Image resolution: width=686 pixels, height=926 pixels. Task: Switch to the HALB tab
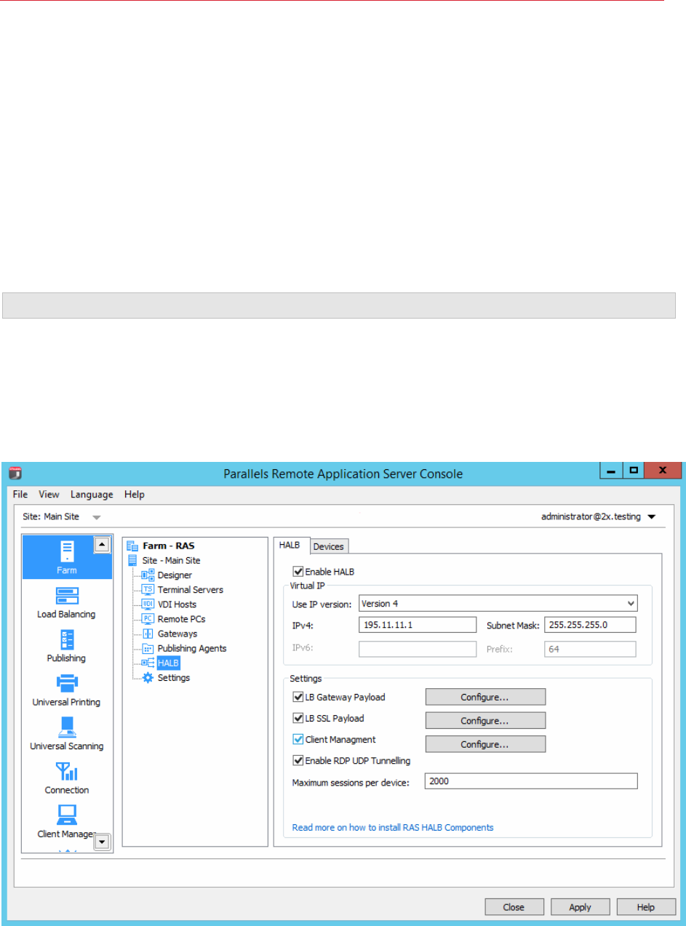(x=292, y=545)
